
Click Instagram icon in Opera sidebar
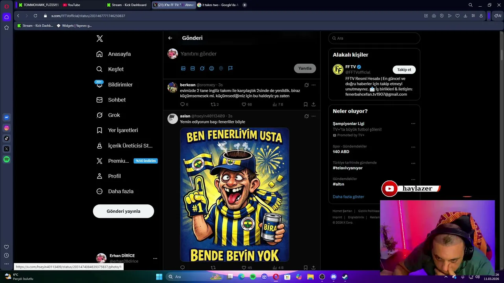(x=6, y=128)
